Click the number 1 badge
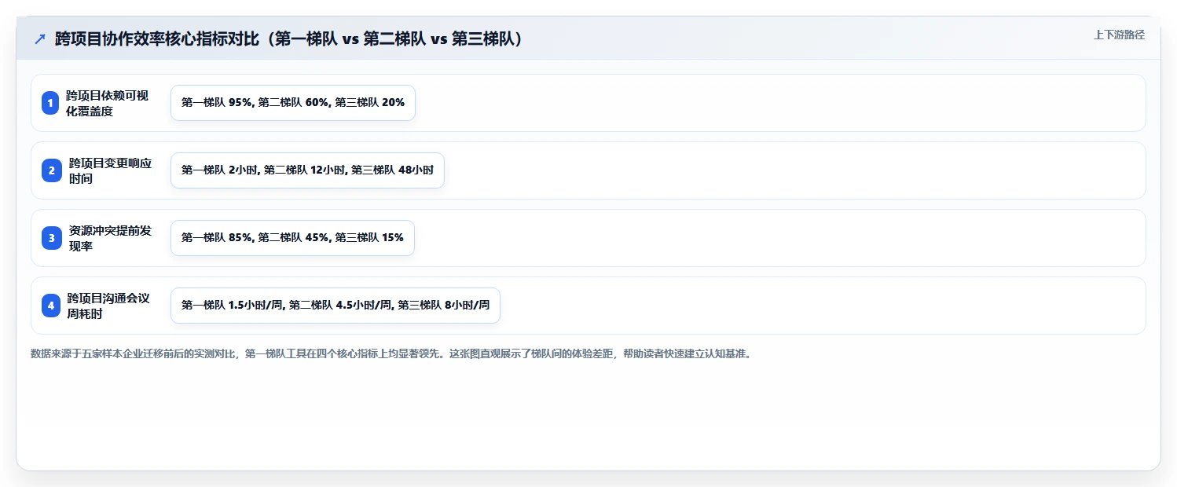Screen dimensions: 1177x487 pos(50,103)
